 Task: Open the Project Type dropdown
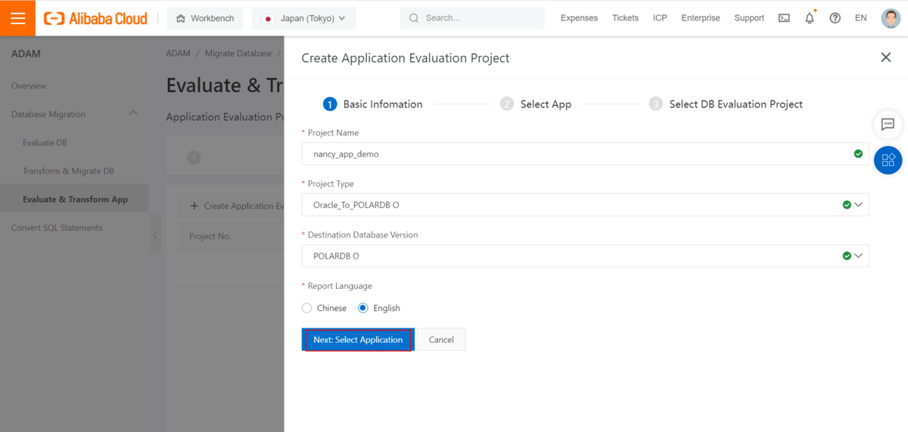click(x=585, y=205)
